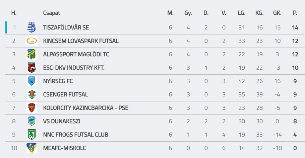Click the GK. goal difference header
Viewport: 305px width, 158px height.
pyautogui.click(x=277, y=13)
